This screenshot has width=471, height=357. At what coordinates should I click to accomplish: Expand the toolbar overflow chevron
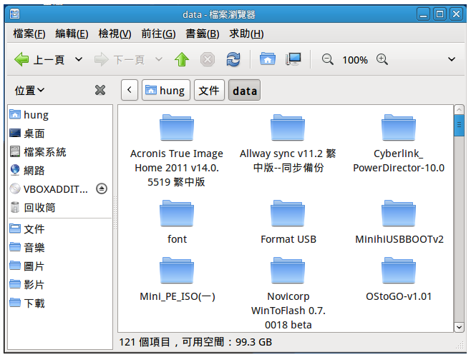(452, 59)
